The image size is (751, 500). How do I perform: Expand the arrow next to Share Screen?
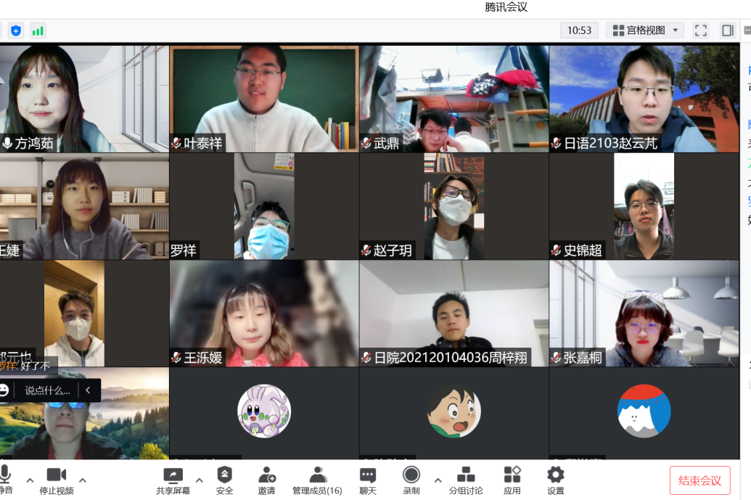tap(200, 480)
